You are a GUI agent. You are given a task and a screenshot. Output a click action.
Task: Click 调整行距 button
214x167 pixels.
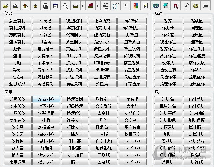[46, 113]
